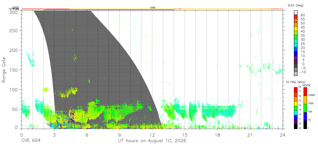This screenshot has height=146, width=318.
Task: Click the x-axis tick label '24'
Action: click(x=283, y=135)
